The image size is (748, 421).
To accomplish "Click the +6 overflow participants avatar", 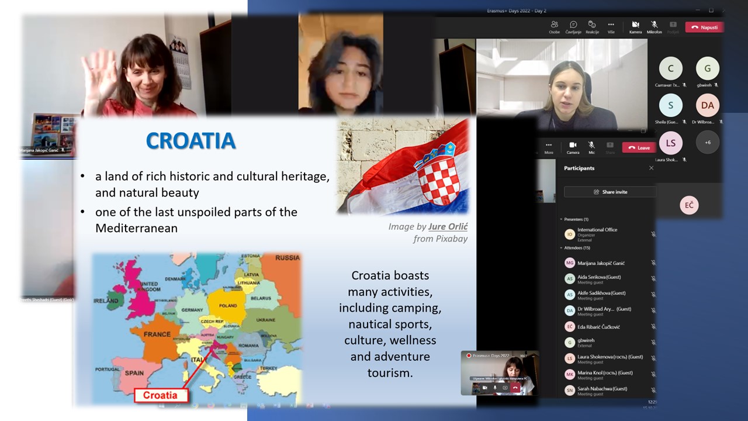I will pos(707,142).
